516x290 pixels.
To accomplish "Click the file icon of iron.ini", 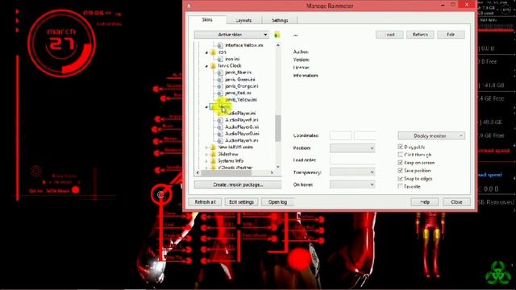I will coord(220,59).
